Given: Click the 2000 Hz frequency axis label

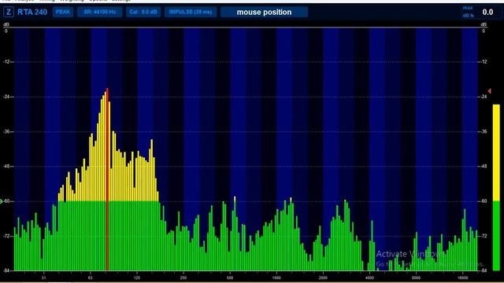Looking at the screenshot, I should (323, 277).
